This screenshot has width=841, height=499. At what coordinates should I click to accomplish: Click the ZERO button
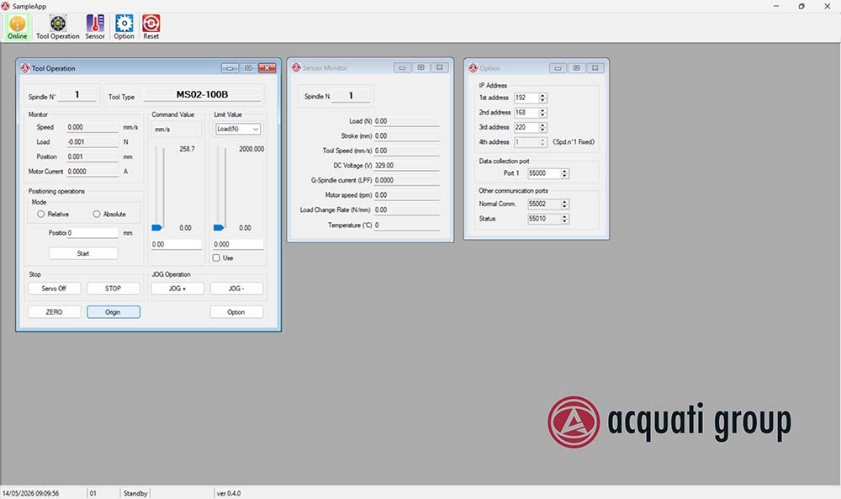(x=54, y=312)
